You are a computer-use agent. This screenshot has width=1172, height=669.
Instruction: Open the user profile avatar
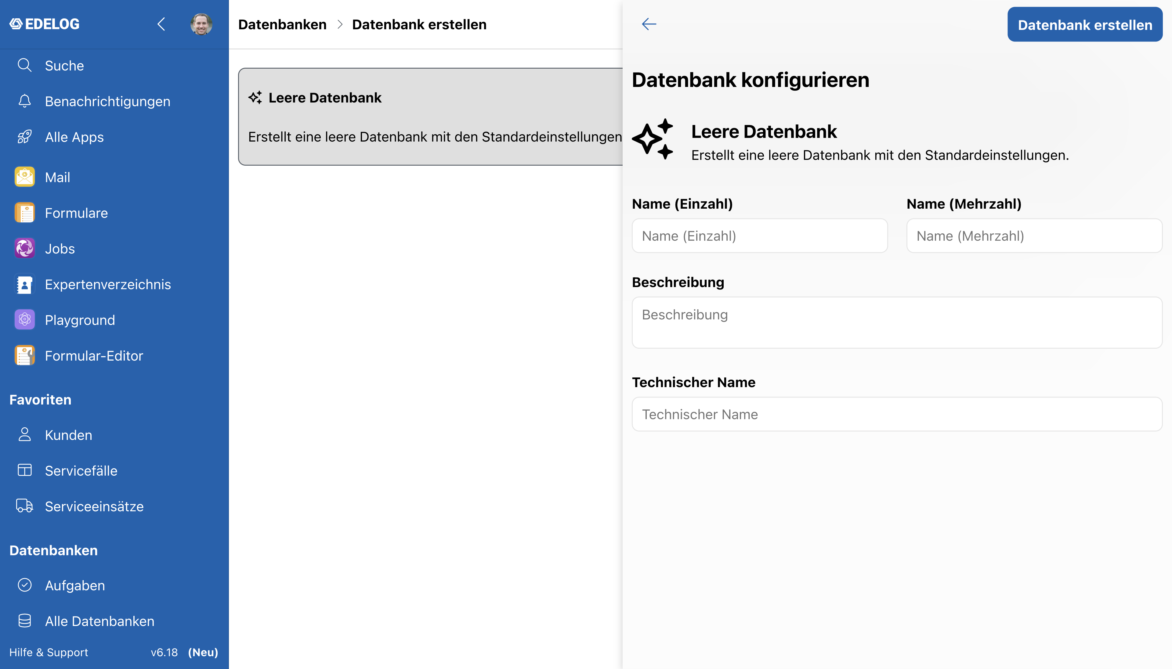tap(201, 24)
